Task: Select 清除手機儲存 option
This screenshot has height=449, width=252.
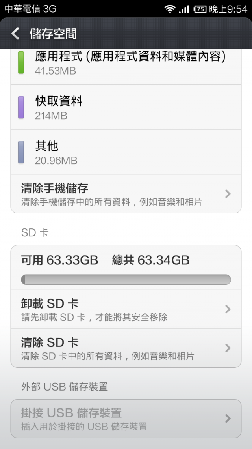Action: tap(126, 194)
